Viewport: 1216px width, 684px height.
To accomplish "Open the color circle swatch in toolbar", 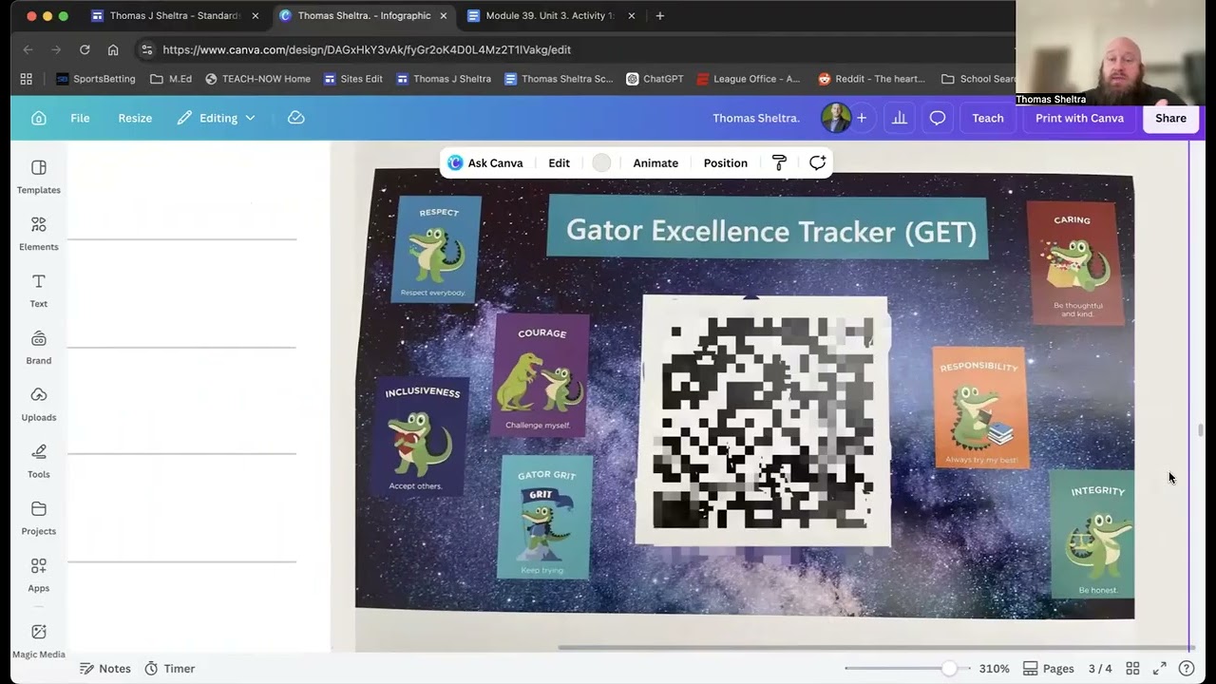I will (x=601, y=163).
